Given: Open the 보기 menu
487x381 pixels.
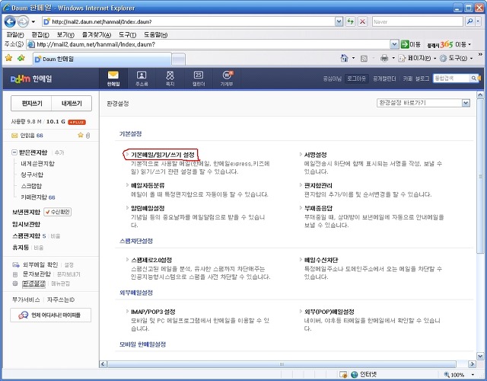Looking at the screenshot, I should (65, 34).
